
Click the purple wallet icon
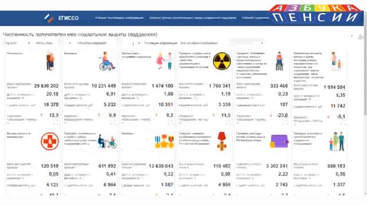279,141
